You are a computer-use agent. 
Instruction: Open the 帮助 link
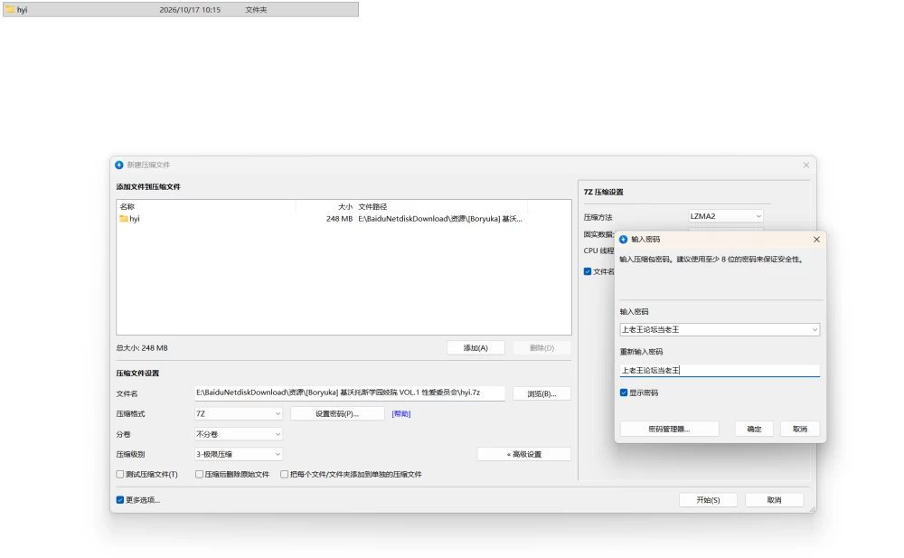click(401, 413)
